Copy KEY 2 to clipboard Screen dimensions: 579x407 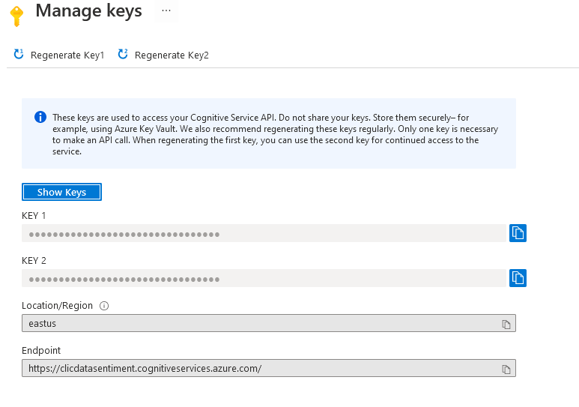click(518, 278)
